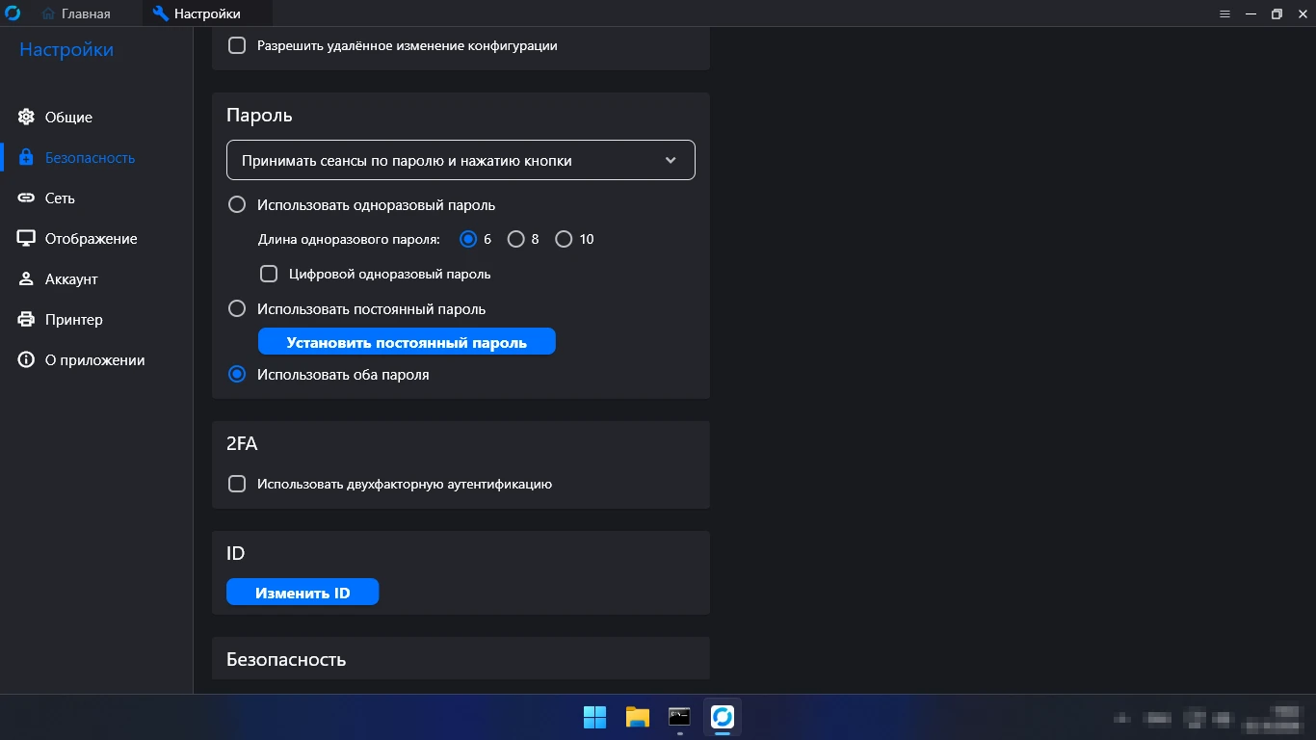Screen dimensions: 1316x740
Task: Click the 2FA section heading
Action: pos(242,444)
